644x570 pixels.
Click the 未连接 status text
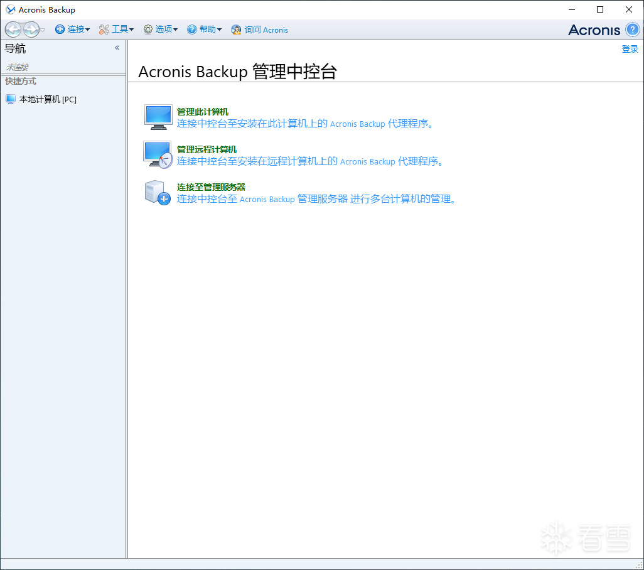pos(17,67)
